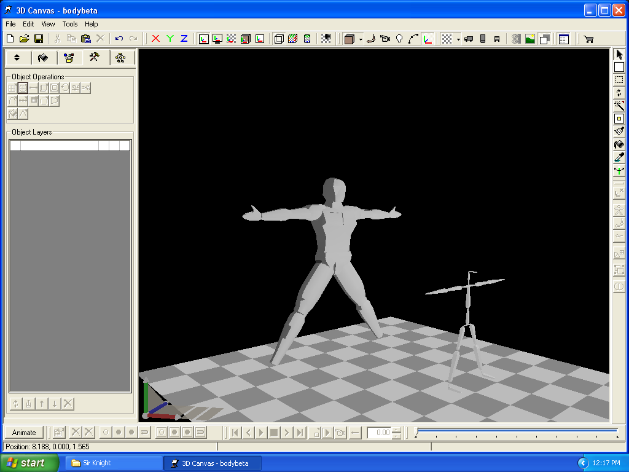
Task: Open the cube primitive dropdown arrow
Action: coord(360,39)
